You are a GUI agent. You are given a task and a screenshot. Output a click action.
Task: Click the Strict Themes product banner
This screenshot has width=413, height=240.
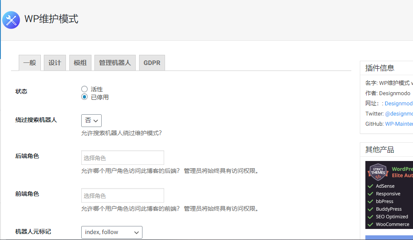[x=389, y=195]
